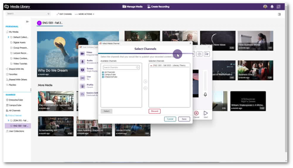Select the ENG 1301 - Fall channel tab

(x=50, y=23)
